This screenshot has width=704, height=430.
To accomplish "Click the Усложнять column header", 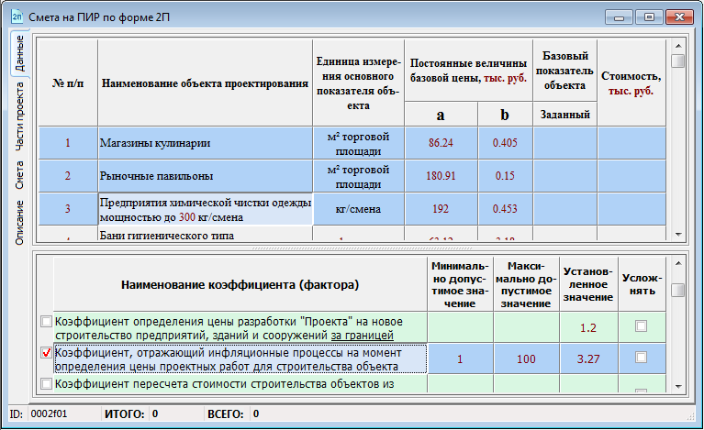I will coord(642,284).
